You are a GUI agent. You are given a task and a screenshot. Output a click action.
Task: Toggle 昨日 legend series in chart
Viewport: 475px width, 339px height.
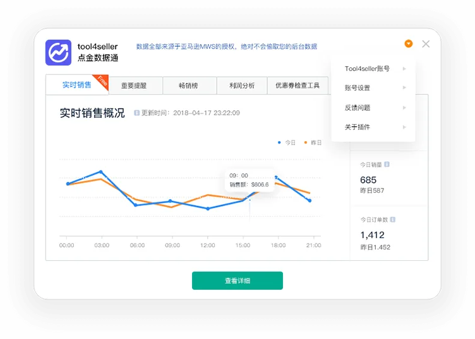pos(313,142)
